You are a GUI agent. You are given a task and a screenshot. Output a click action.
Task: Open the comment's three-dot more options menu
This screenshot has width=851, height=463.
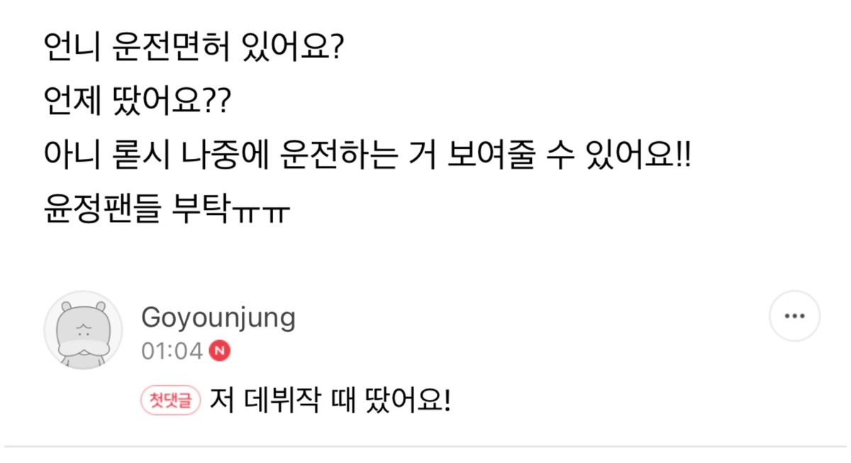(x=795, y=316)
